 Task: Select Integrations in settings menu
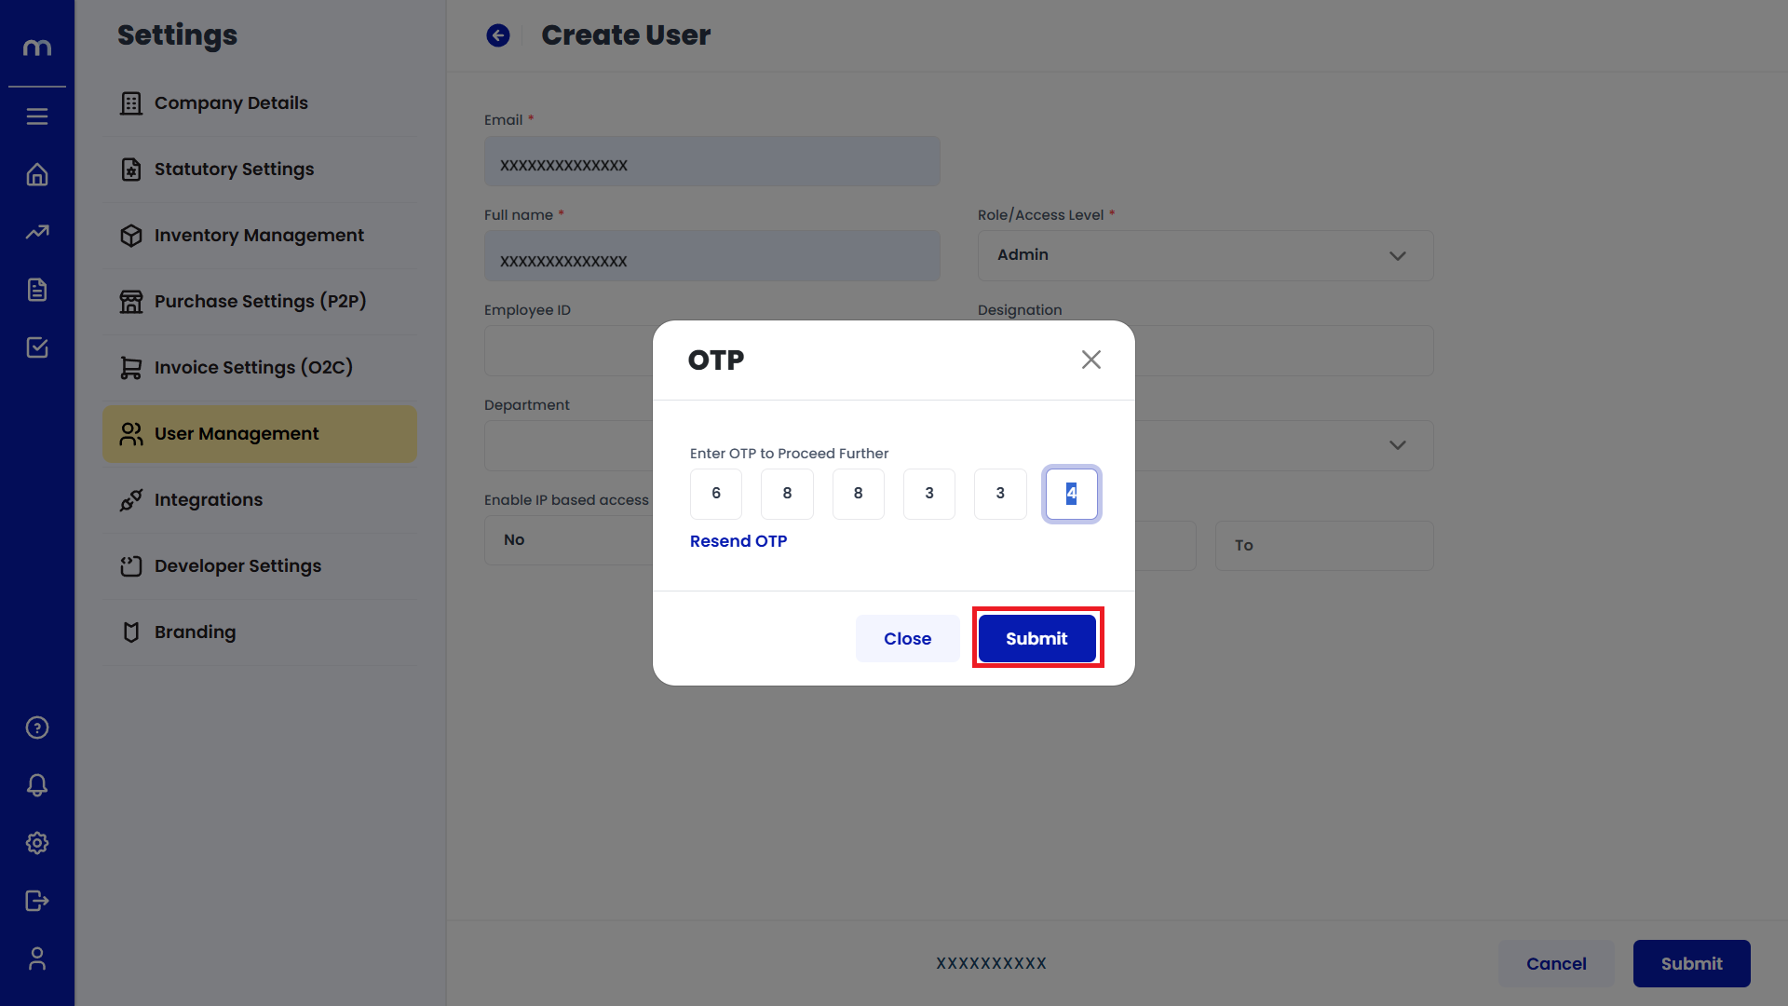pos(209,500)
